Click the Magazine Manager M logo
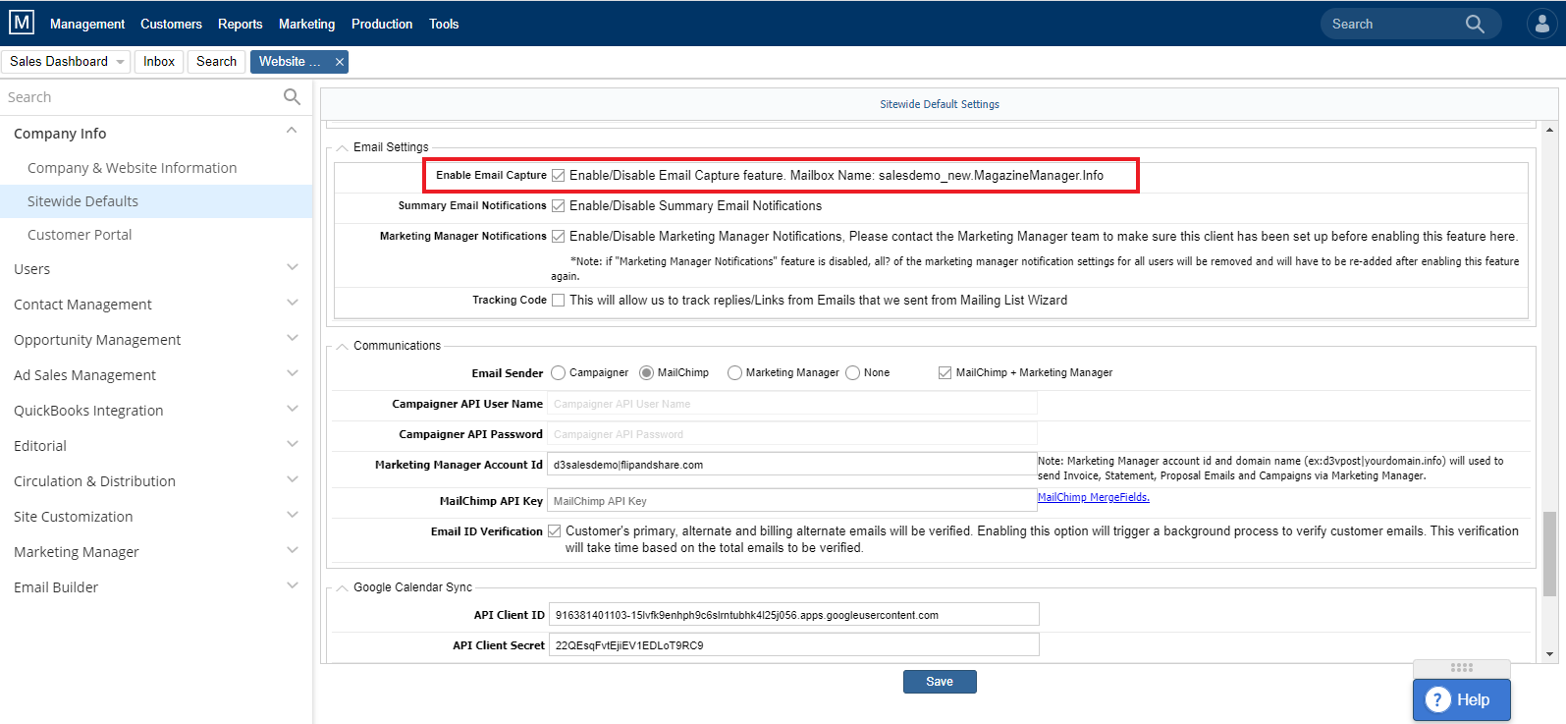The width and height of the screenshot is (1566, 724). pyautogui.click(x=22, y=23)
